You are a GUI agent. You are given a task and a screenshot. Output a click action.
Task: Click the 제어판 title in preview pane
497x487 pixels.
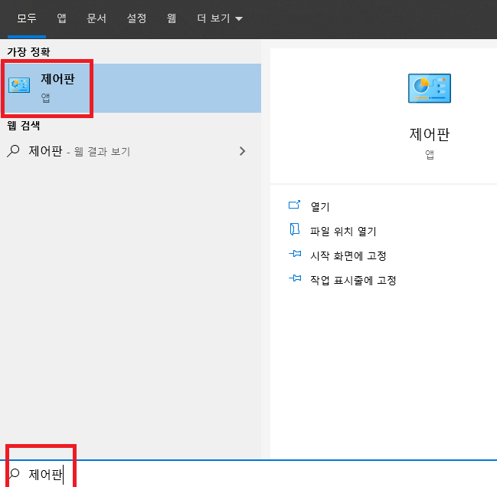pyautogui.click(x=430, y=134)
